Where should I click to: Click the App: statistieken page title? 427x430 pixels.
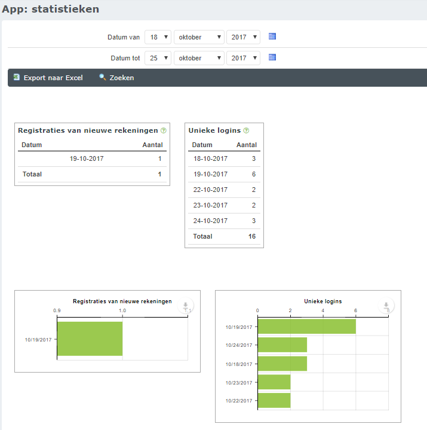(51, 9)
